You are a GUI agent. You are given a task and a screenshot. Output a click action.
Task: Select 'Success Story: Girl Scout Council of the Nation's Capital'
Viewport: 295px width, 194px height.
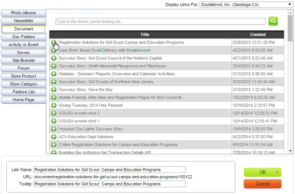[x=110, y=58]
